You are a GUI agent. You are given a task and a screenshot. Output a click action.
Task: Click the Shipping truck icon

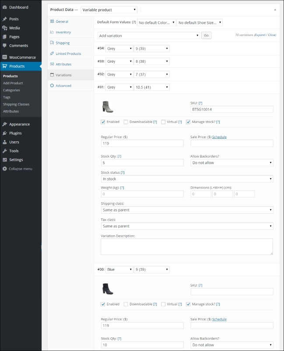52,43
